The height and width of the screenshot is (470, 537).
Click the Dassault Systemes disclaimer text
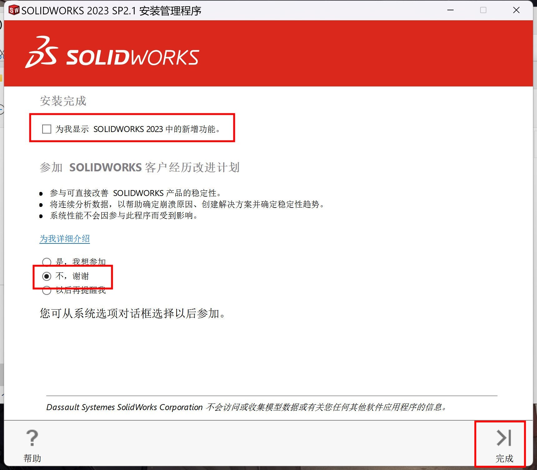tap(247, 407)
